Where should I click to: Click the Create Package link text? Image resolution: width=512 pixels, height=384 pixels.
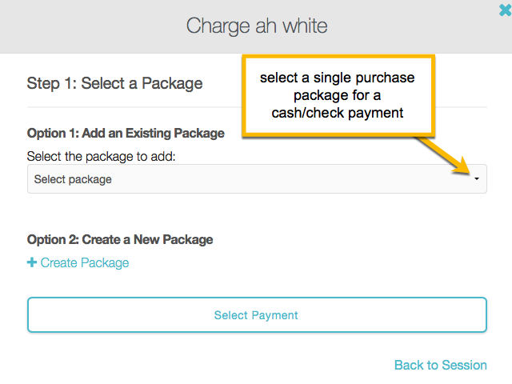(85, 262)
